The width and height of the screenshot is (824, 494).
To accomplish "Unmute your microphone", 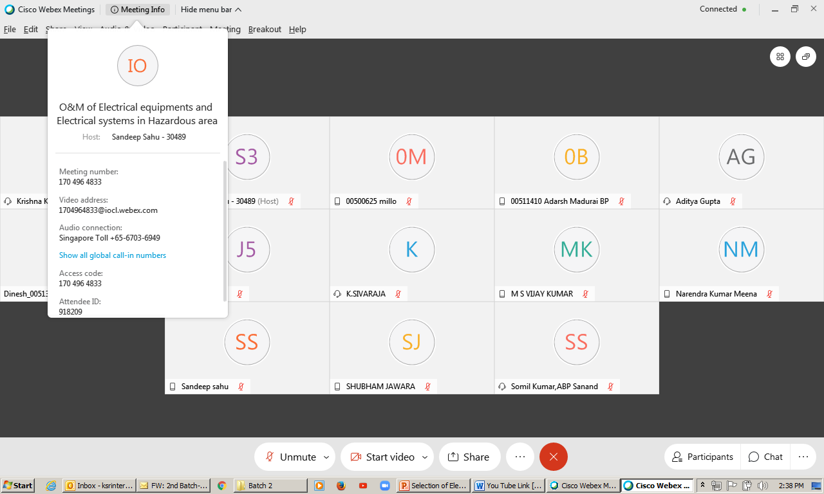I will coord(290,457).
